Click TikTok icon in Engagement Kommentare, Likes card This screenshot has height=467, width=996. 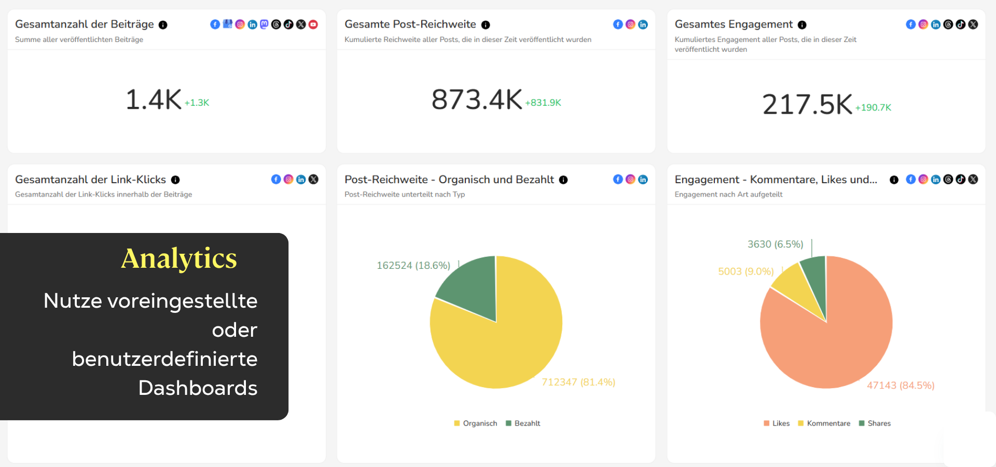click(x=961, y=180)
